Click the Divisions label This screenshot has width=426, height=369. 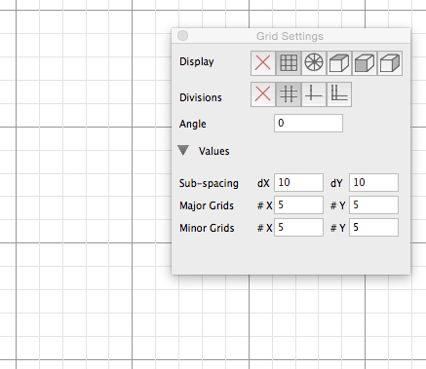click(x=201, y=97)
